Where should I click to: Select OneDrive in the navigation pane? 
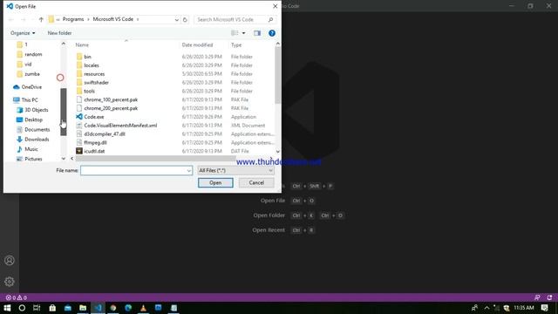pyautogui.click(x=27, y=87)
